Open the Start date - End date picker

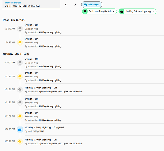tap(31, 5)
